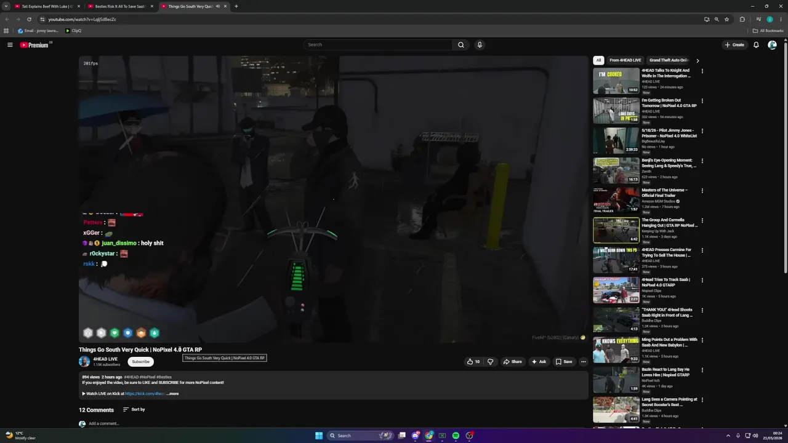Open the All Bookmarks folder
The image size is (788, 443).
pos(768,31)
